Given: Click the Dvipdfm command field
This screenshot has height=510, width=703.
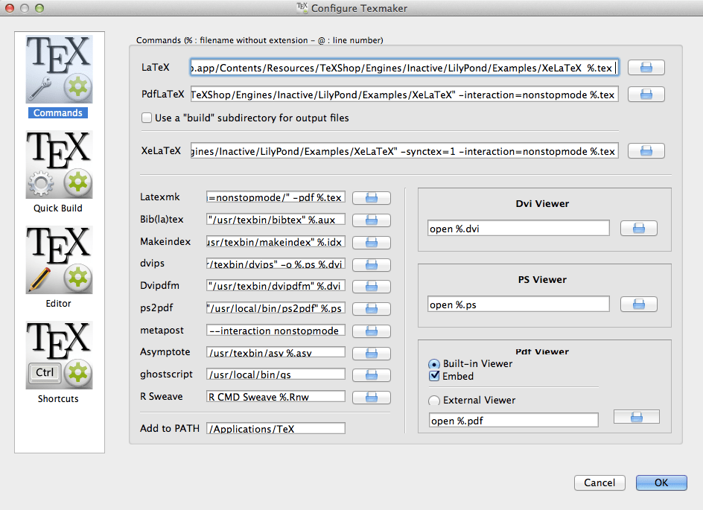Looking at the screenshot, I should 276,286.
